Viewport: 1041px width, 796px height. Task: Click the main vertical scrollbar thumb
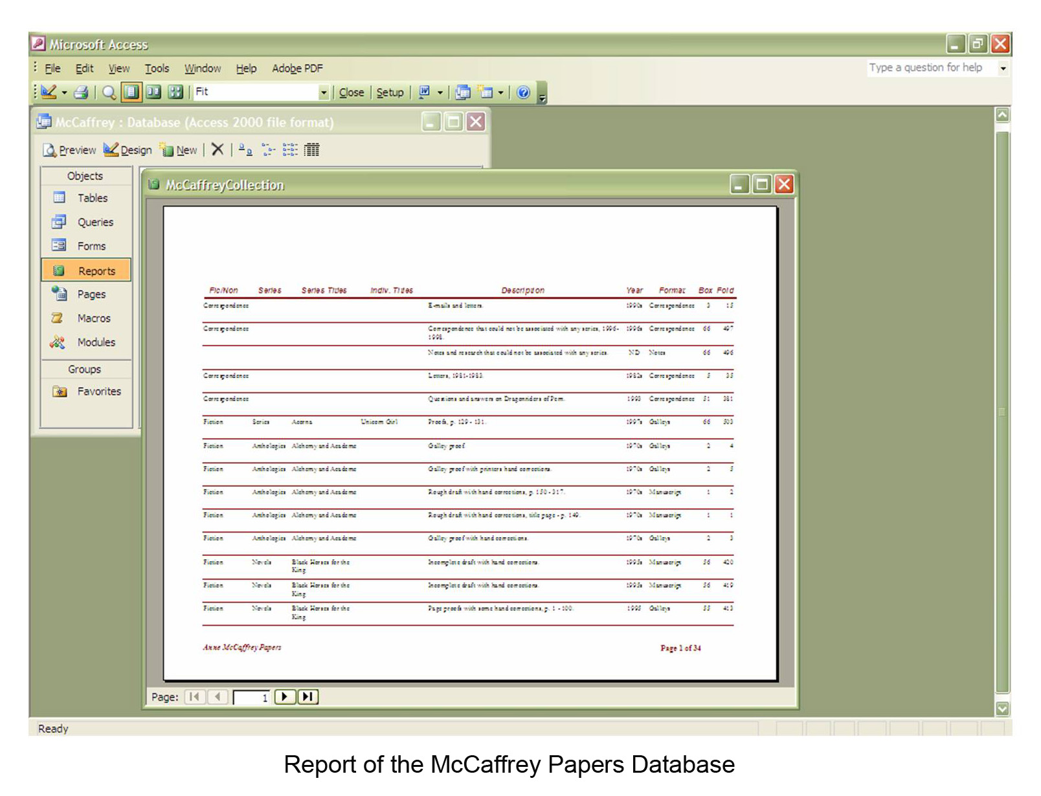point(1002,412)
